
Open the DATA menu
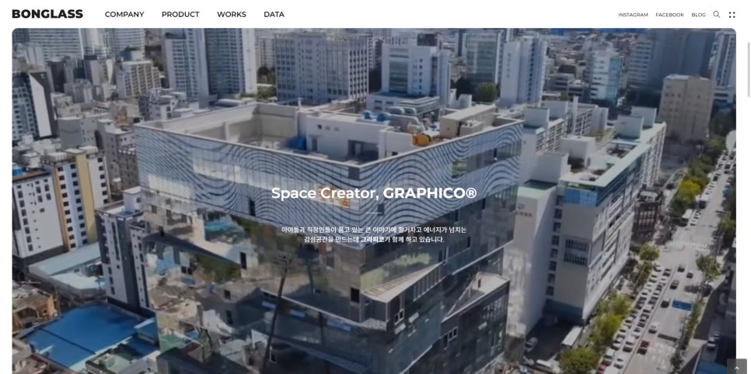tap(274, 14)
